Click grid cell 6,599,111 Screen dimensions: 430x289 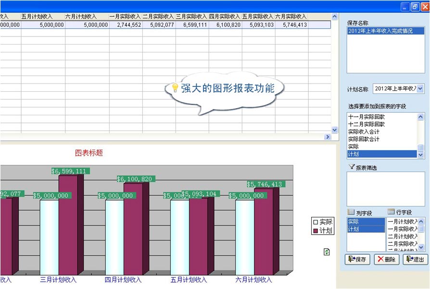[192, 25]
